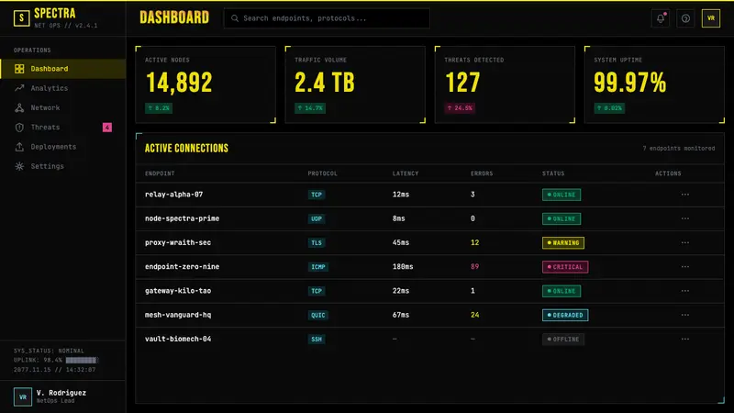Viewport: 734px width, 413px height.
Task: Open actions menu for node-spectra-prime
Action: (x=685, y=218)
